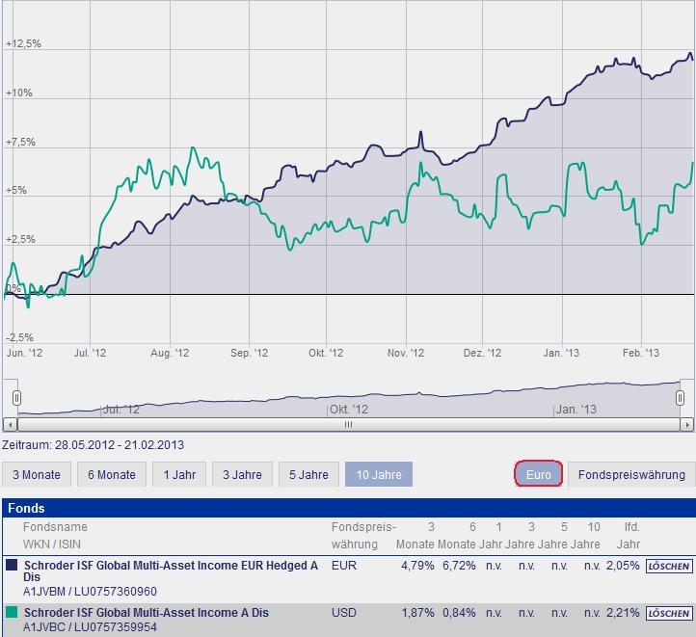Click the navy color square of the EUR Hedged fund

12,566
